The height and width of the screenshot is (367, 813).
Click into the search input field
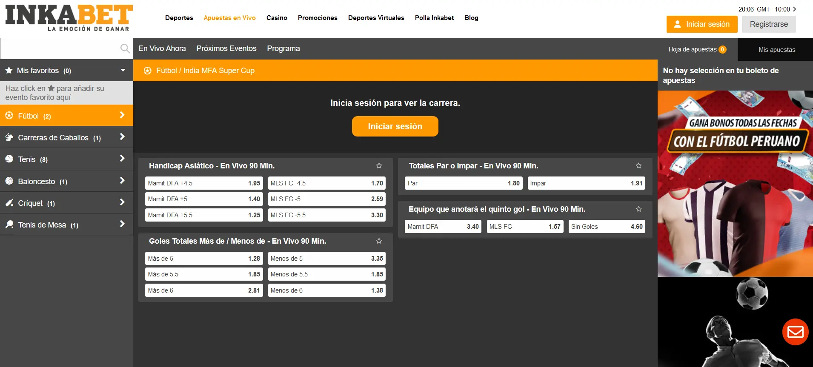coord(60,48)
